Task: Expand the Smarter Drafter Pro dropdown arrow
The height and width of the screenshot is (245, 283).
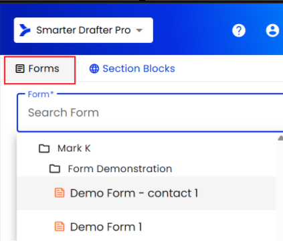Action: 139,30
